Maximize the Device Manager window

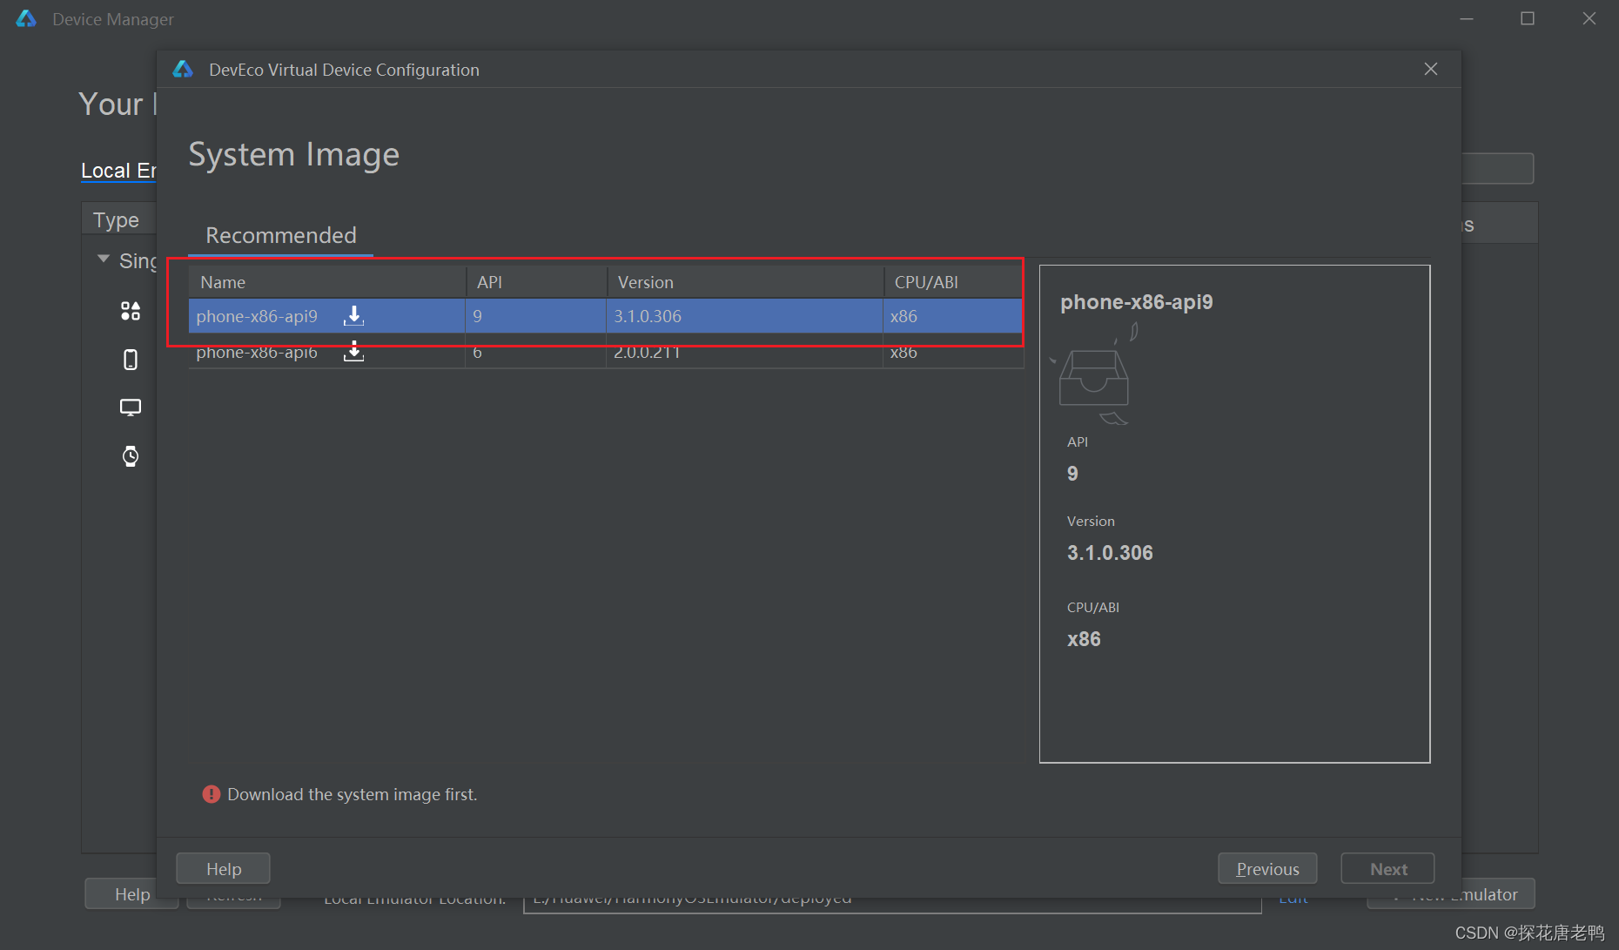[x=1528, y=19]
